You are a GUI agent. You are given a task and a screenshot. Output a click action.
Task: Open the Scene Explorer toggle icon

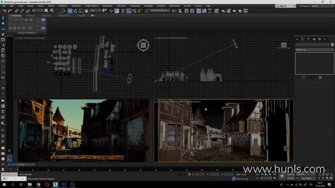(186, 11)
